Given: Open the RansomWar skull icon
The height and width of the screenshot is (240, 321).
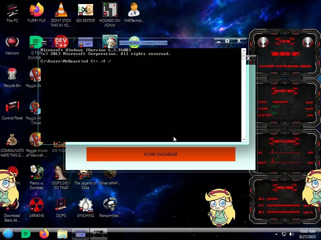Looking at the screenshot, I should point(110,208).
